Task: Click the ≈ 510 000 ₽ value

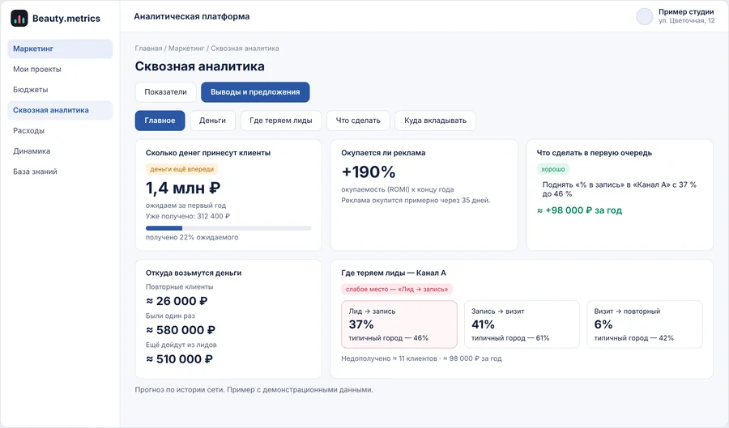Action: (179, 359)
